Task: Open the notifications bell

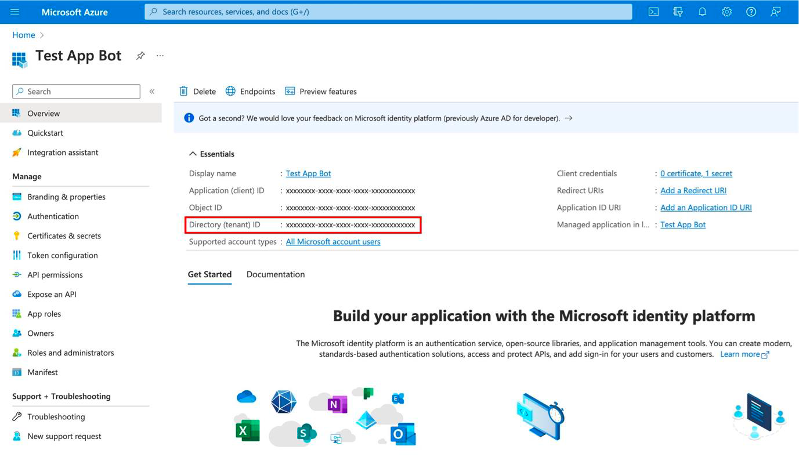Action: 702,12
